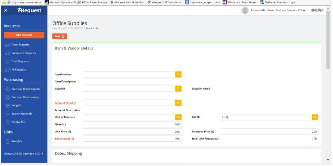Screen dimensions: 333x166
Task: Close the sidebar with the X icon
Action: click(6, 10)
